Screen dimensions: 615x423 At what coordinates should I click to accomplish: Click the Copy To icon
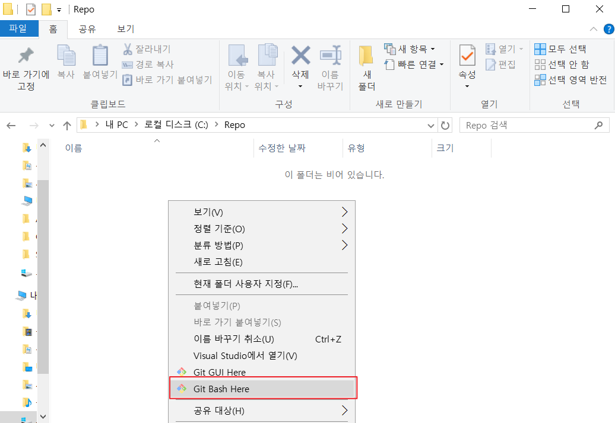click(268, 55)
